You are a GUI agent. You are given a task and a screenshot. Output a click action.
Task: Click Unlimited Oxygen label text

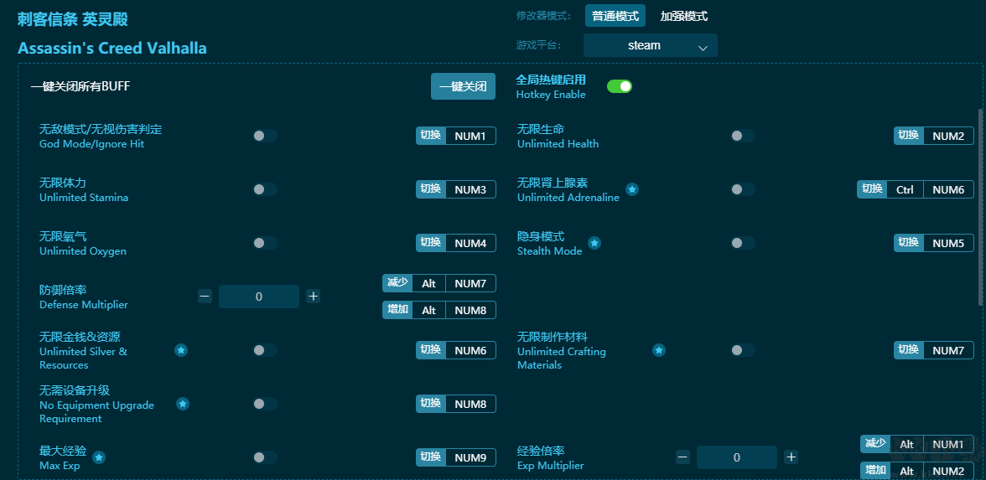[x=82, y=251]
